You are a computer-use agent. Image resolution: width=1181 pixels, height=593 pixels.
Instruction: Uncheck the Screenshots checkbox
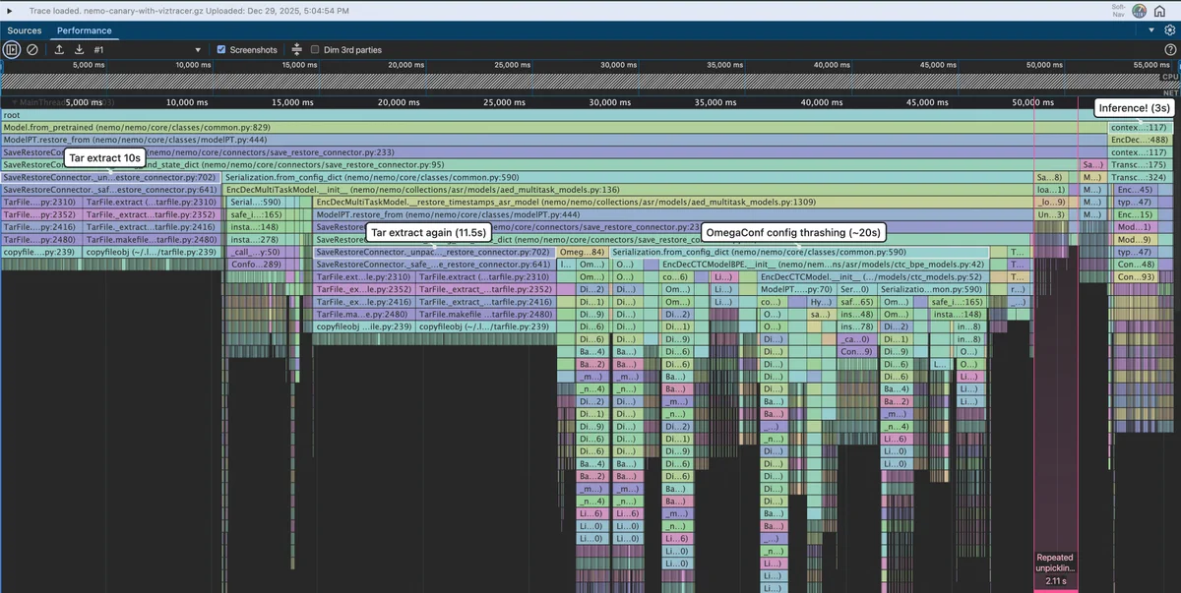pos(221,49)
